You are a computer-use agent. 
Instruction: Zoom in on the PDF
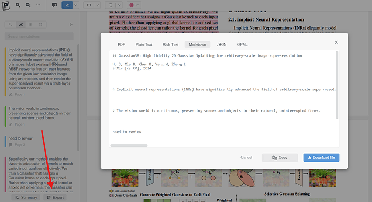18,5
